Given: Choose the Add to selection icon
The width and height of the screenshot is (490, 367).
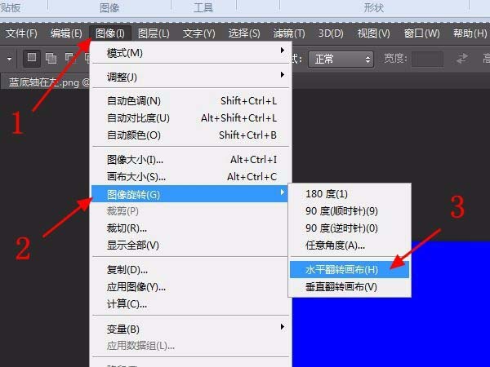Looking at the screenshot, I should point(51,59).
